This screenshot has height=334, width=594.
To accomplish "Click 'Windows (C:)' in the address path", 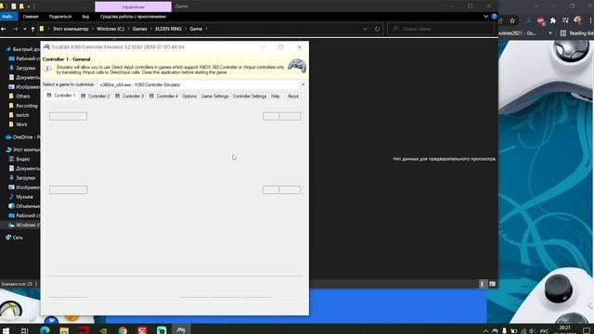I will 110,29.
